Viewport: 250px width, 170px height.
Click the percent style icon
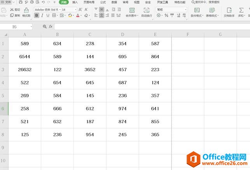click(166, 15)
